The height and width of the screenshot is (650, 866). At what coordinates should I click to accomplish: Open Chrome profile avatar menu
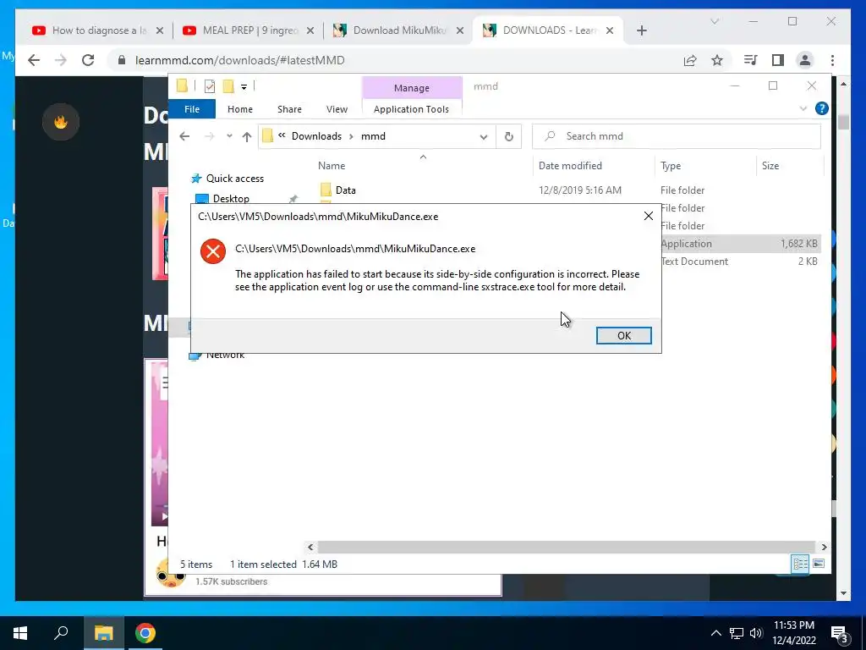pos(805,60)
